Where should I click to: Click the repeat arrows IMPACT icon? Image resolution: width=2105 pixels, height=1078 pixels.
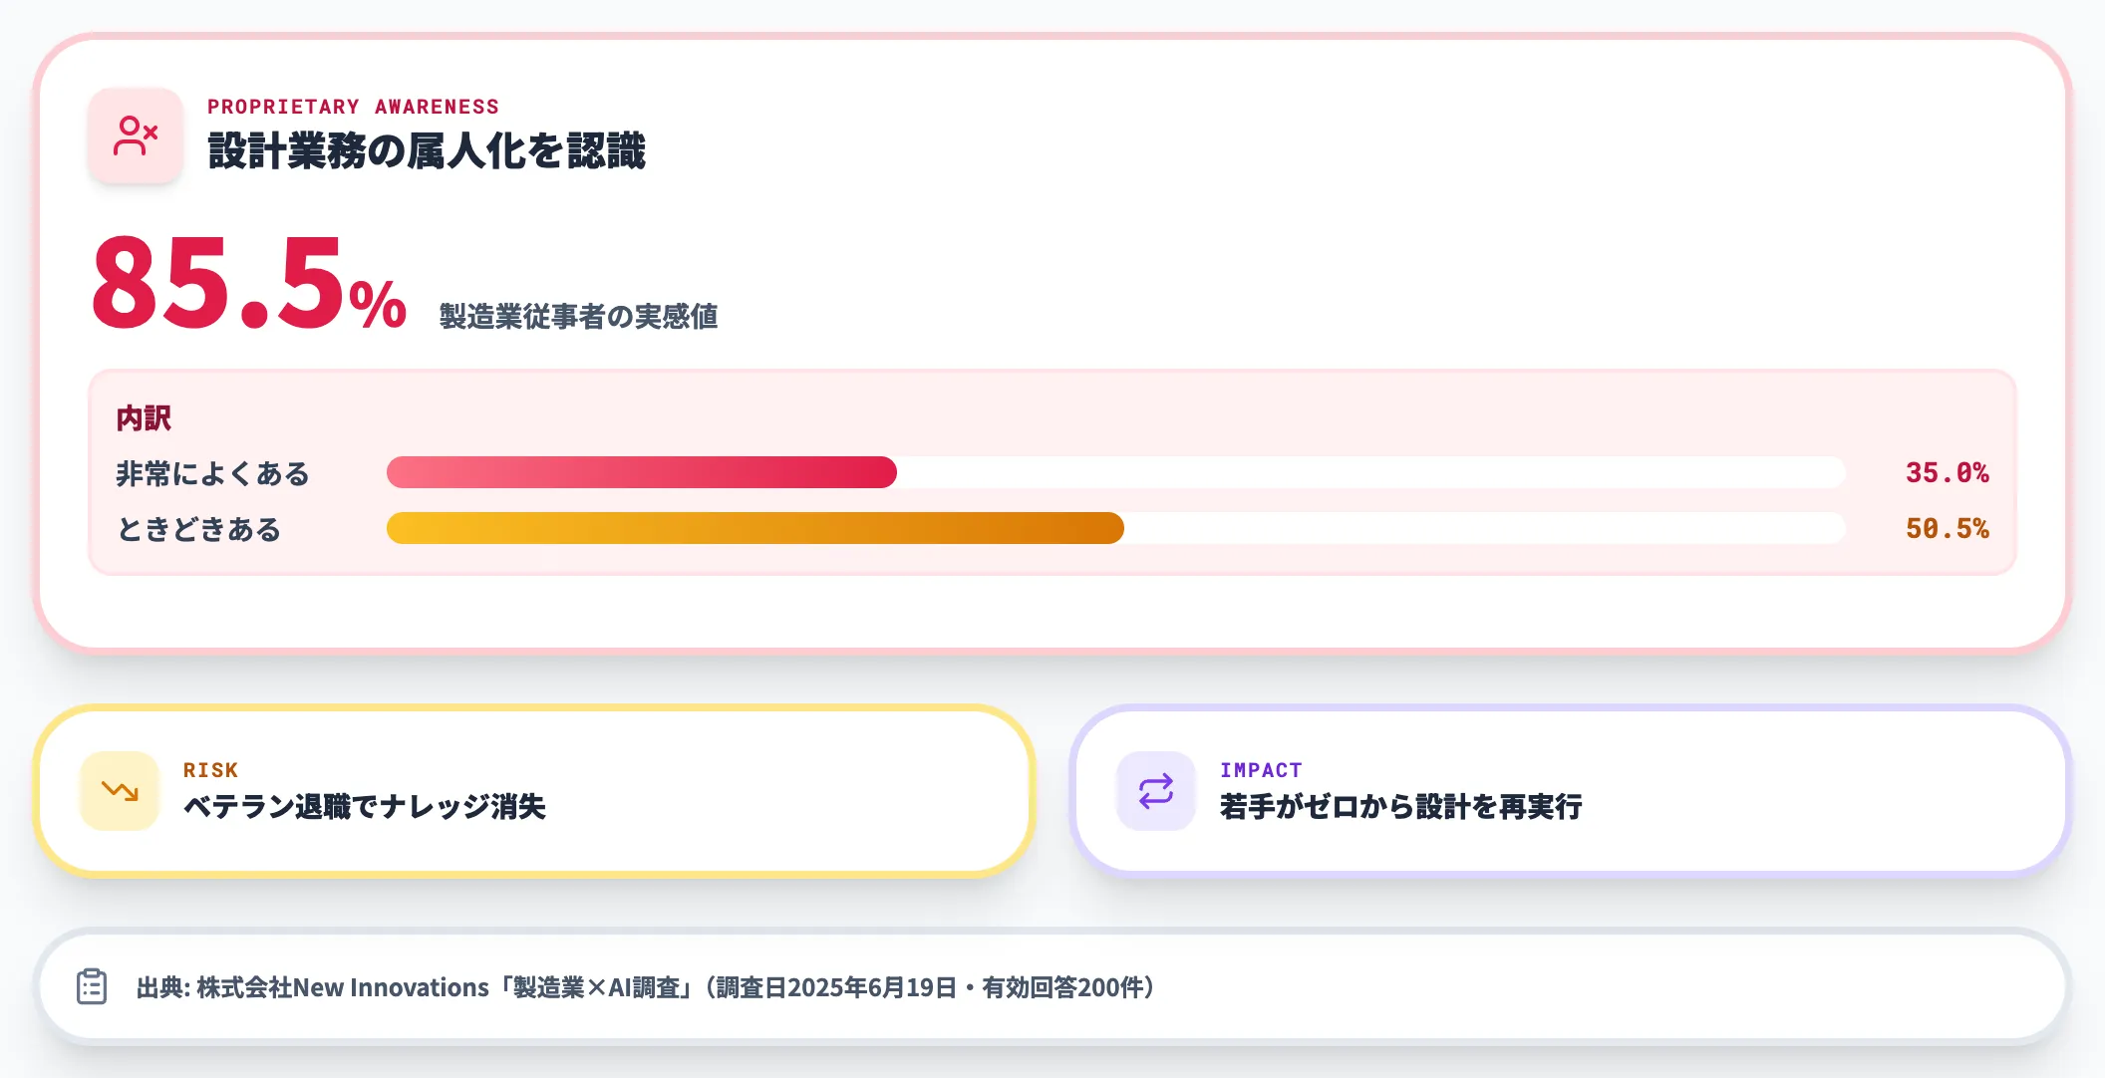click(1156, 791)
